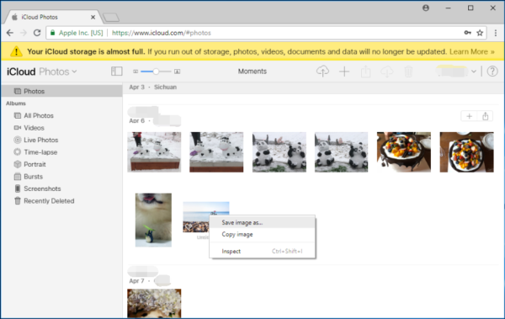Toggle the sidebar panel icon
Screen dimensions: 505x319
tap(117, 72)
